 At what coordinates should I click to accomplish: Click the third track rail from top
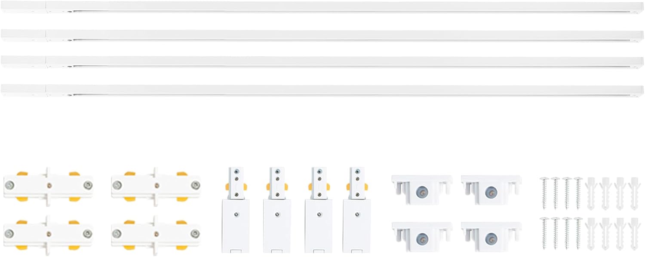click(322, 62)
